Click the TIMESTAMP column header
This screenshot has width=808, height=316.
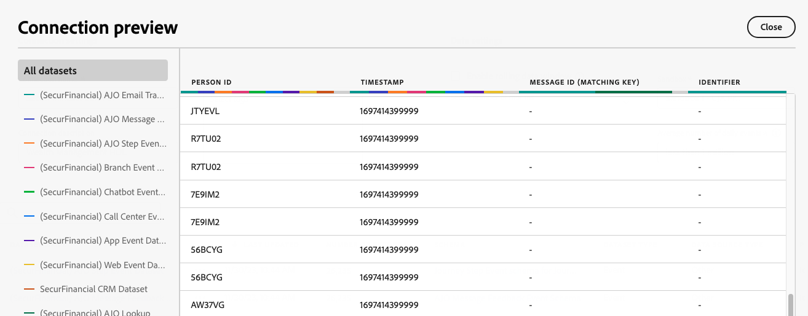coord(382,82)
